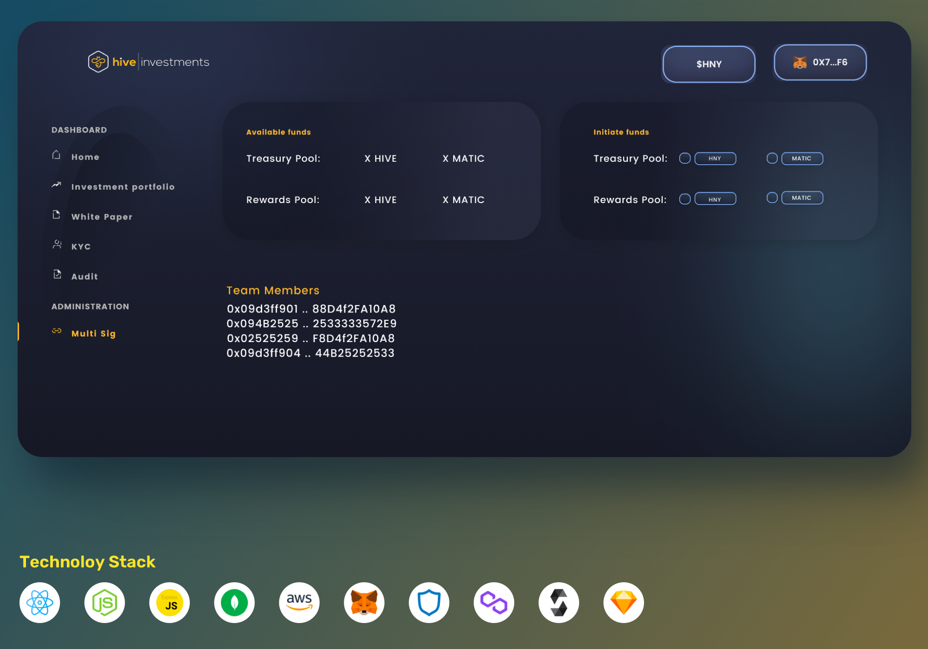Select Rewards Pool HNY radio button

click(685, 199)
